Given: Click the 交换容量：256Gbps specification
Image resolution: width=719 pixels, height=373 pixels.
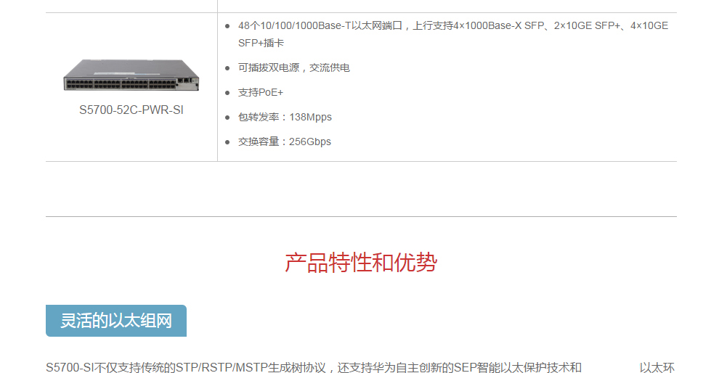Looking at the screenshot, I should (284, 142).
